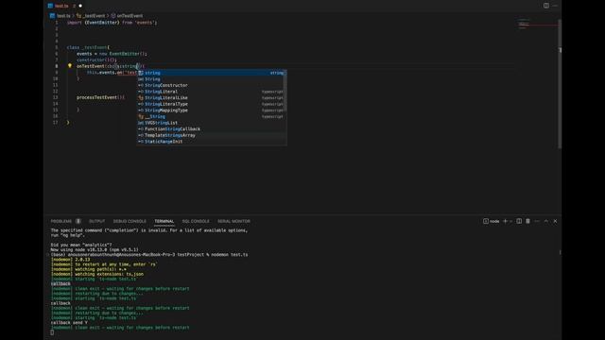Viewport: 605px width, 340px height.
Task: Click the unsaved dot on test.ts tab
Action: 80,6
